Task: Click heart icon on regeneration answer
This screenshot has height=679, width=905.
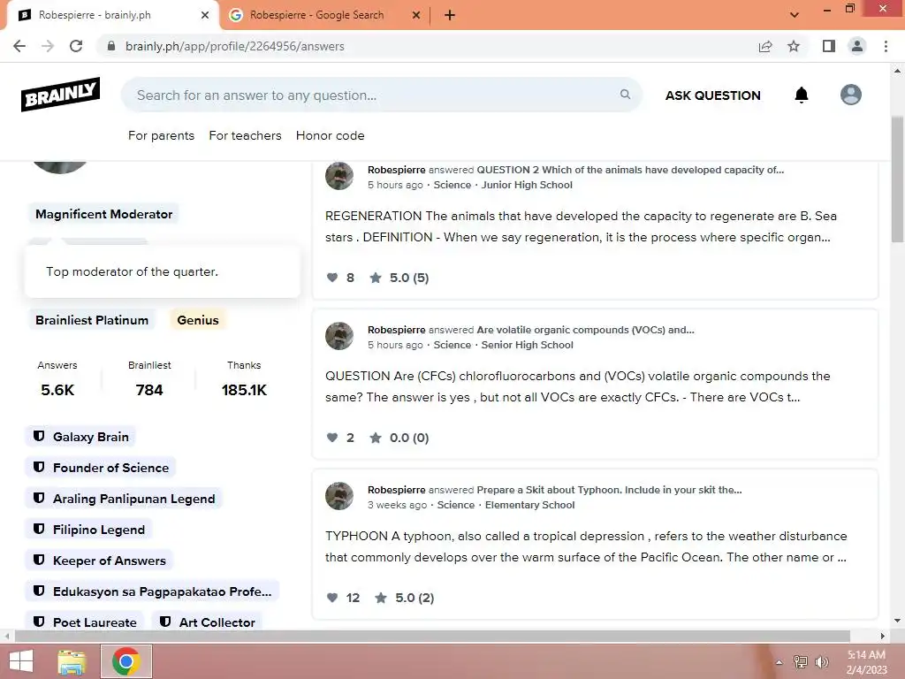Action: tap(332, 278)
